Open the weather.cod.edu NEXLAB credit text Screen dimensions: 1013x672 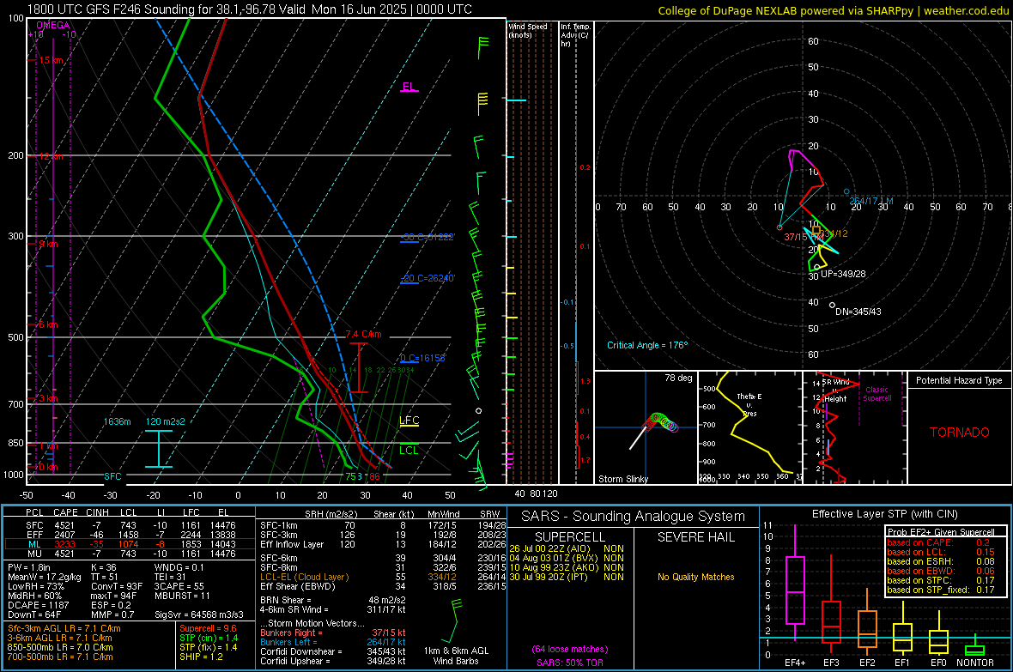(833, 10)
